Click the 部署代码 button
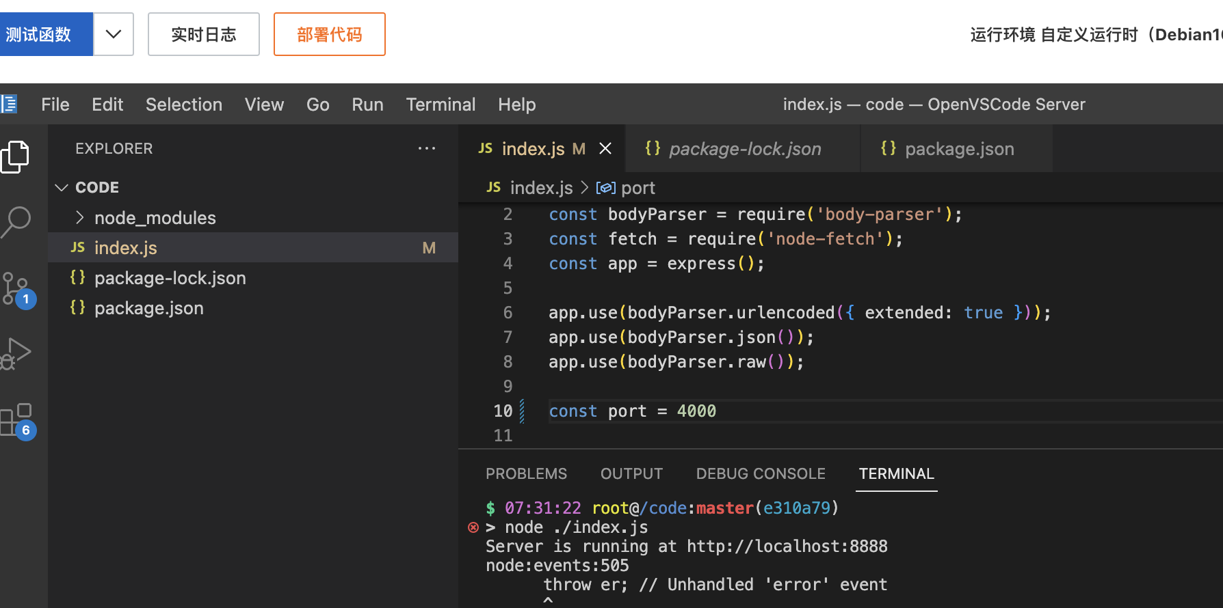This screenshot has height=608, width=1223. coord(330,34)
